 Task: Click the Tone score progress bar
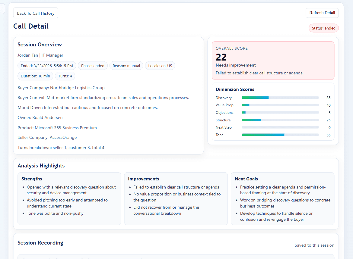[x=280, y=135]
